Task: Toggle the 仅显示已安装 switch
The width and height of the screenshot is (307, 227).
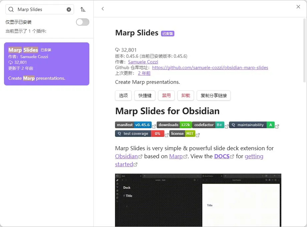Action: [x=82, y=22]
